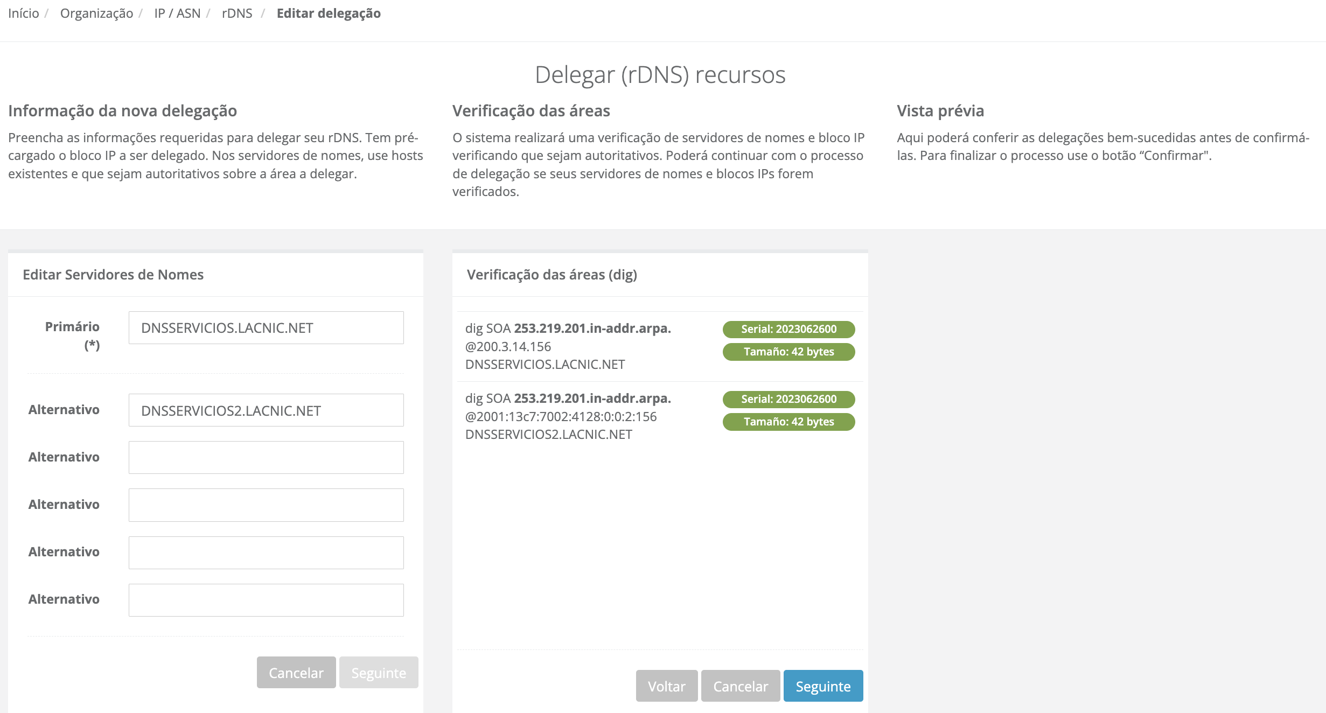
Task: Go to IP / ASN breadcrumb
Action: 177,13
